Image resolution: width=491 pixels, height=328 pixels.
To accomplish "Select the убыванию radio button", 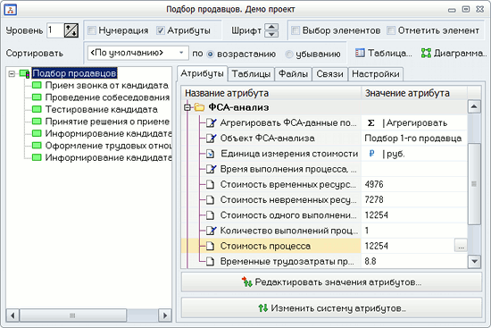I will (288, 55).
